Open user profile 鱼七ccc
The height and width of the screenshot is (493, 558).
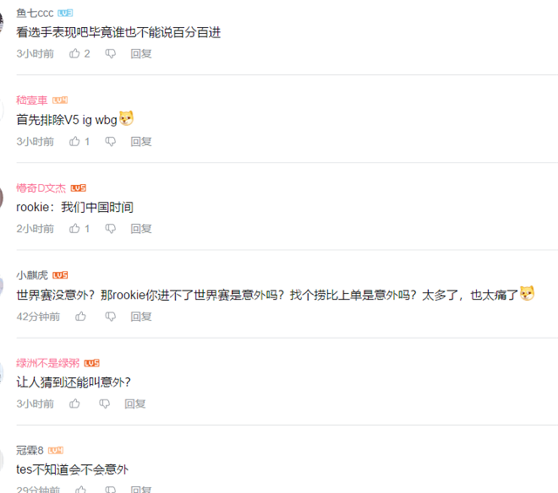35,13
